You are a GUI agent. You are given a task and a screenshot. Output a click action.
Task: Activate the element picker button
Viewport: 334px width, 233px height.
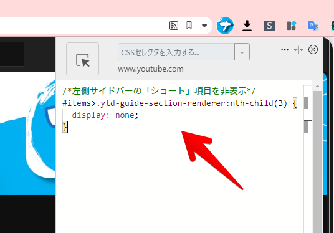[x=82, y=59]
